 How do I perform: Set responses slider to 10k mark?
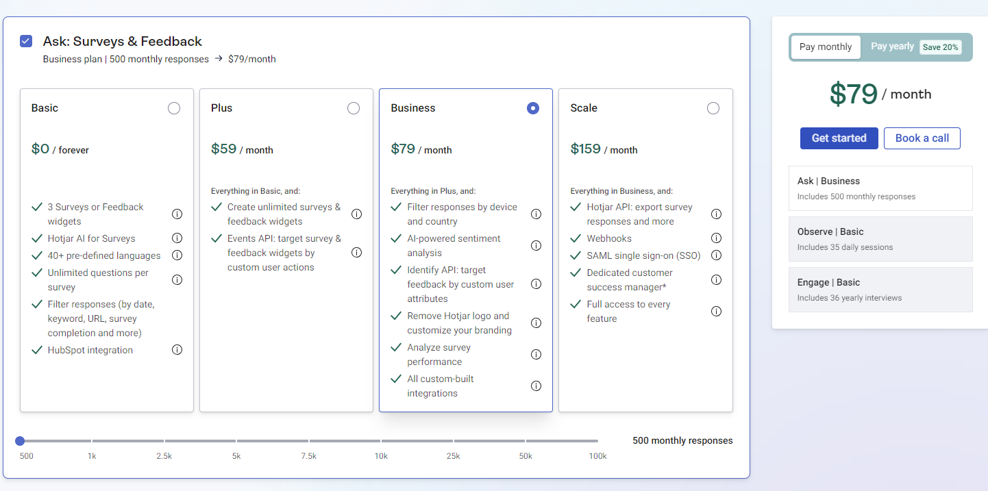(381, 441)
